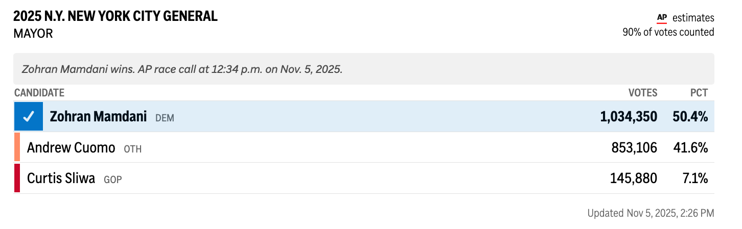Click Cuomo's 41.6% percentage
The width and height of the screenshot is (742, 229).
point(690,148)
